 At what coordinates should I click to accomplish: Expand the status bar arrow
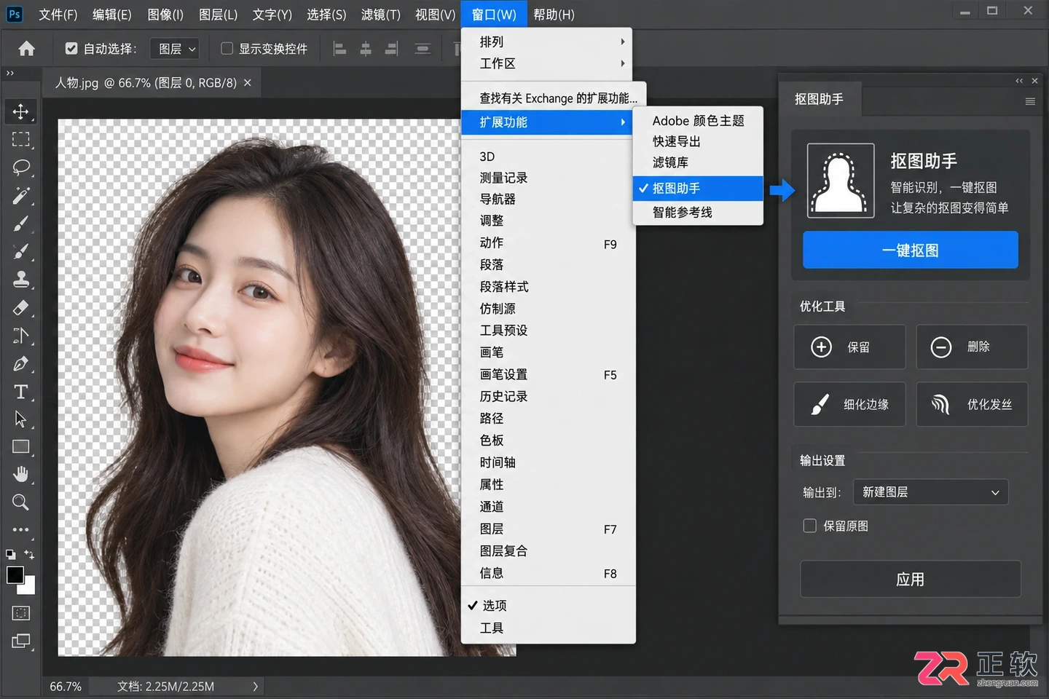point(255,686)
